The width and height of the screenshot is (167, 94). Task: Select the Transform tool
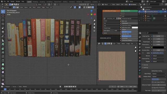(3, 32)
